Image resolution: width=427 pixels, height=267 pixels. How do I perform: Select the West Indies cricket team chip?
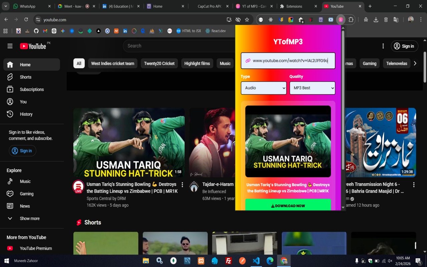point(113,63)
